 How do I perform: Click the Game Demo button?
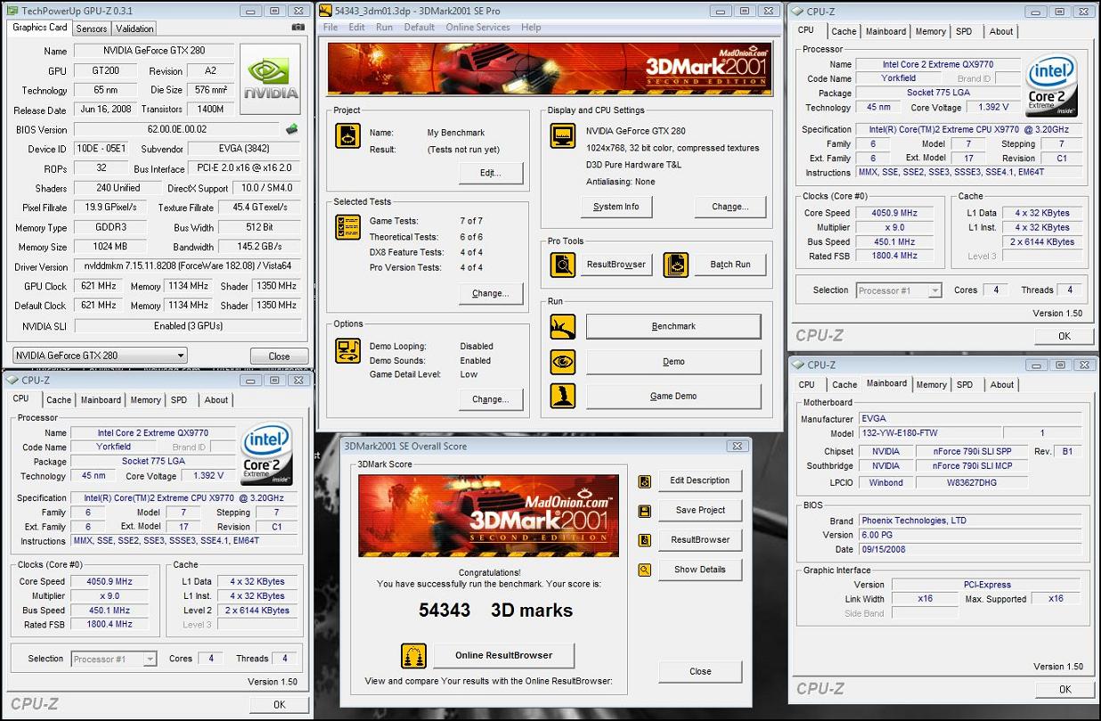click(x=673, y=396)
